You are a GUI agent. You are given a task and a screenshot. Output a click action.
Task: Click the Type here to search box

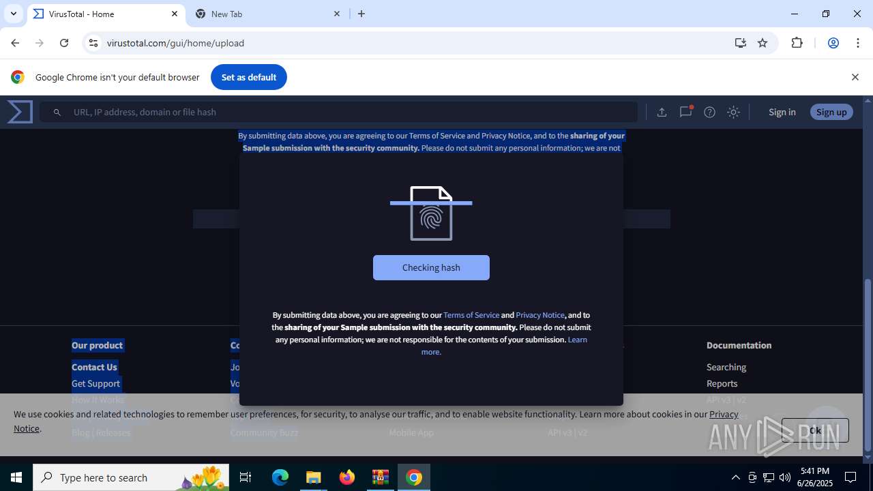(131, 477)
